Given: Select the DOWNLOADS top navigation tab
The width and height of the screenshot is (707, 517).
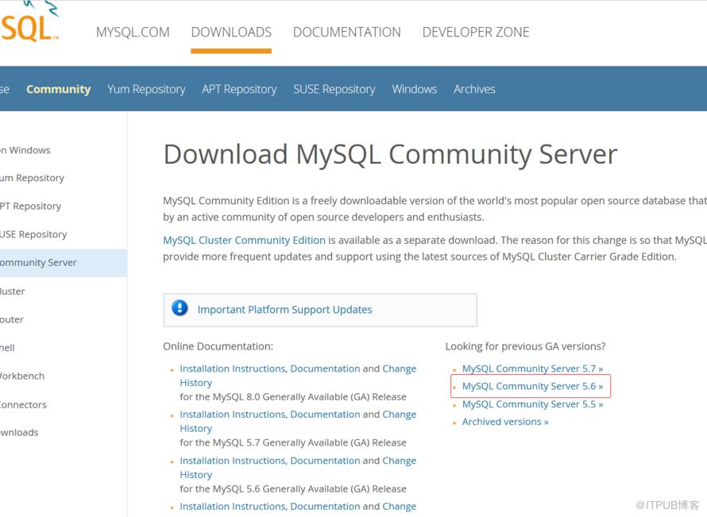Looking at the screenshot, I should coord(231,32).
